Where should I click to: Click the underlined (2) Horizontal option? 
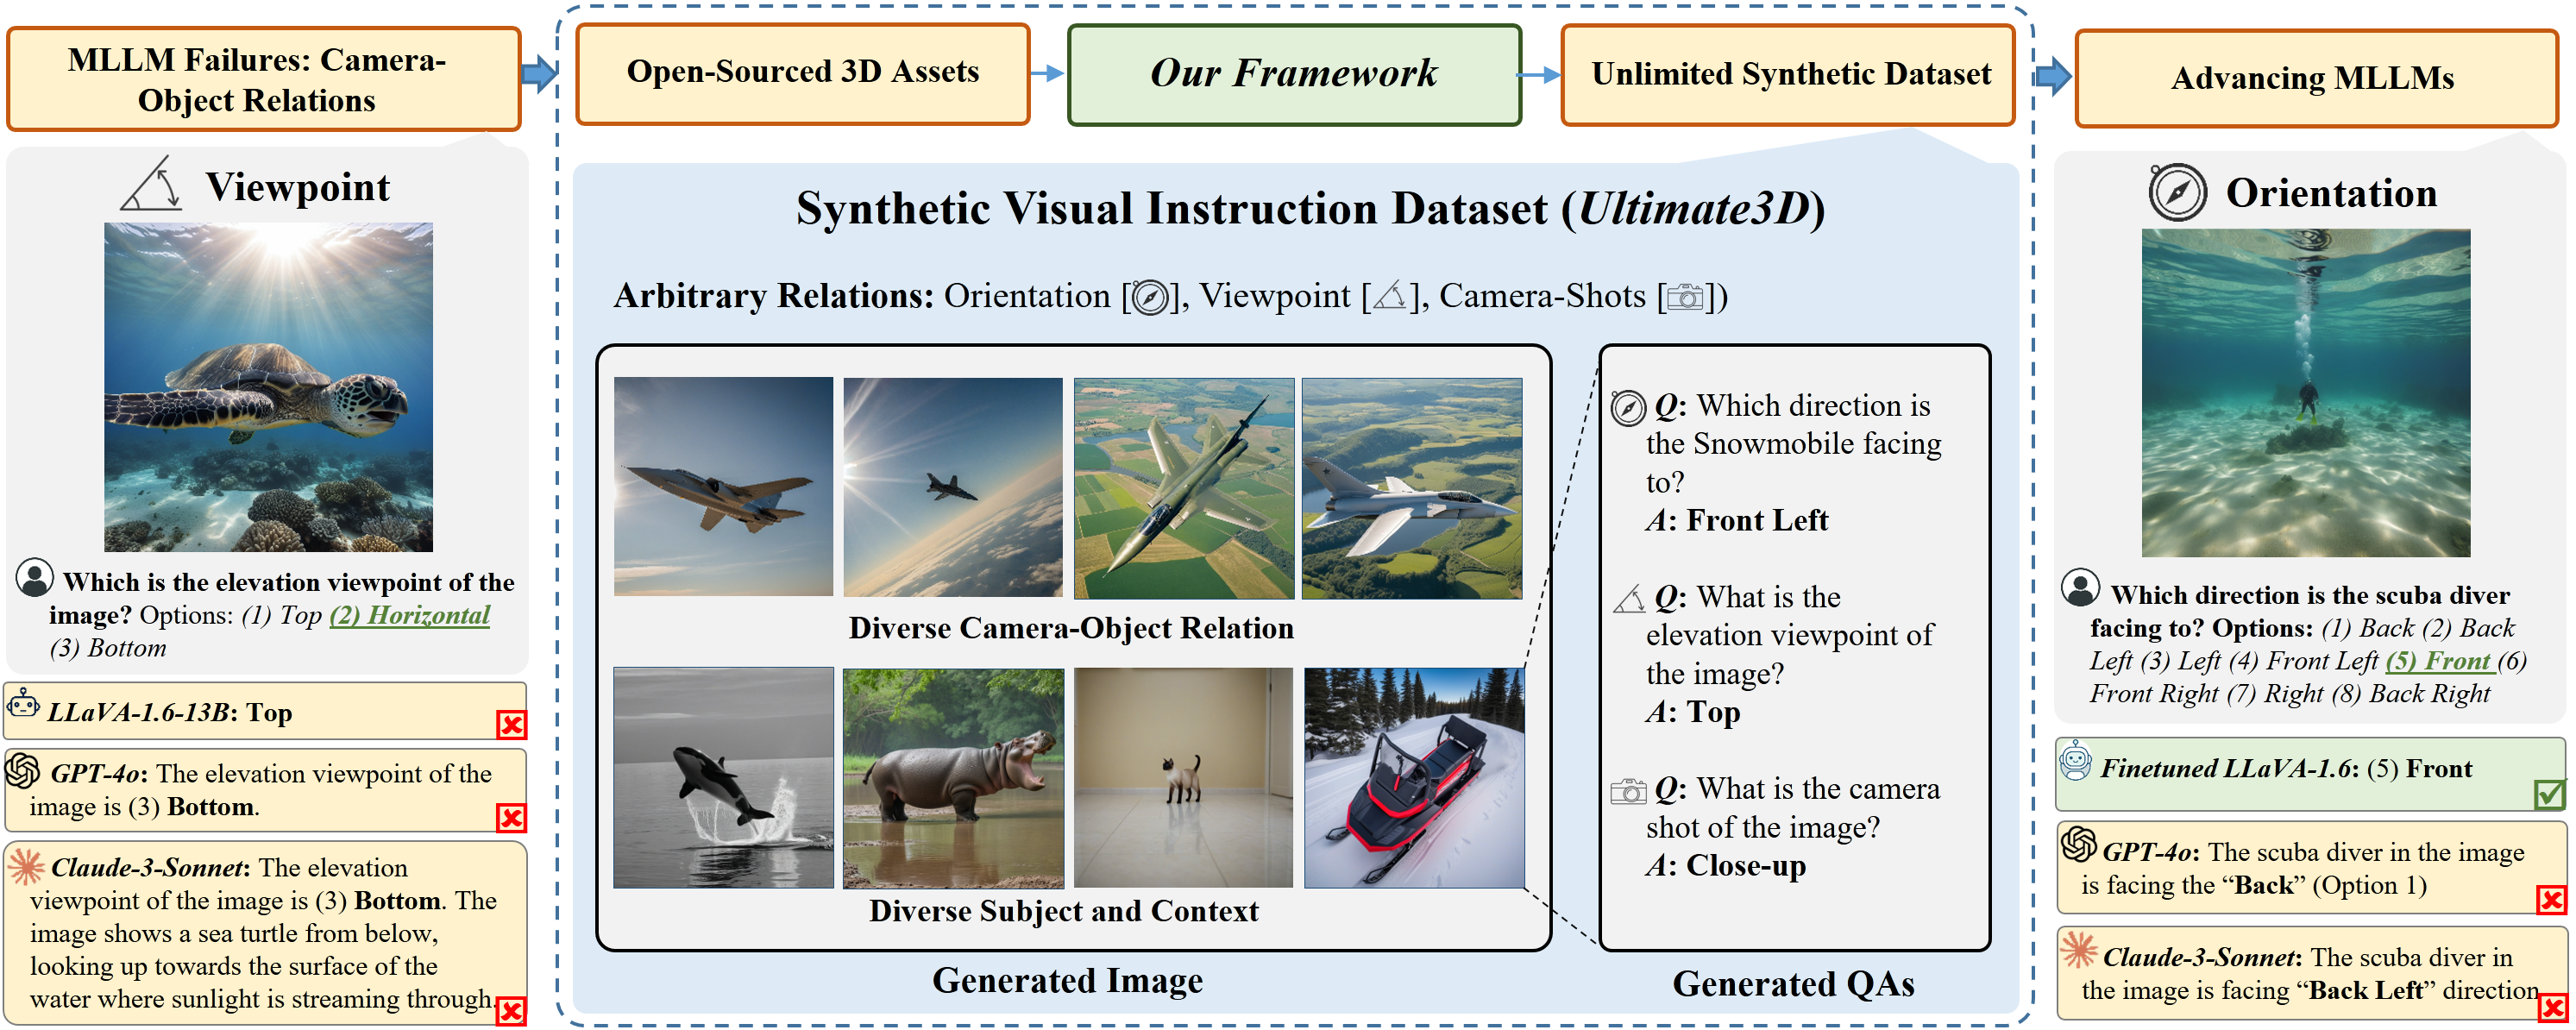(410, 615)
